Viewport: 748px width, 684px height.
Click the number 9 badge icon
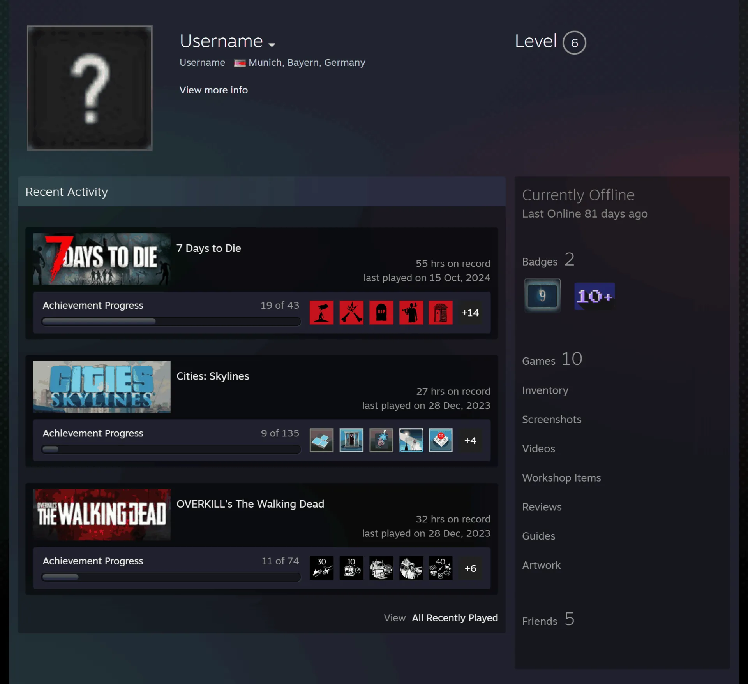point(542,295)
